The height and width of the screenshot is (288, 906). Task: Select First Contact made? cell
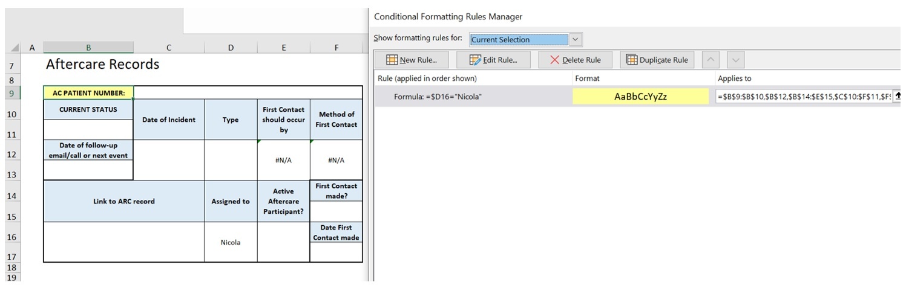tap(336, 191)
